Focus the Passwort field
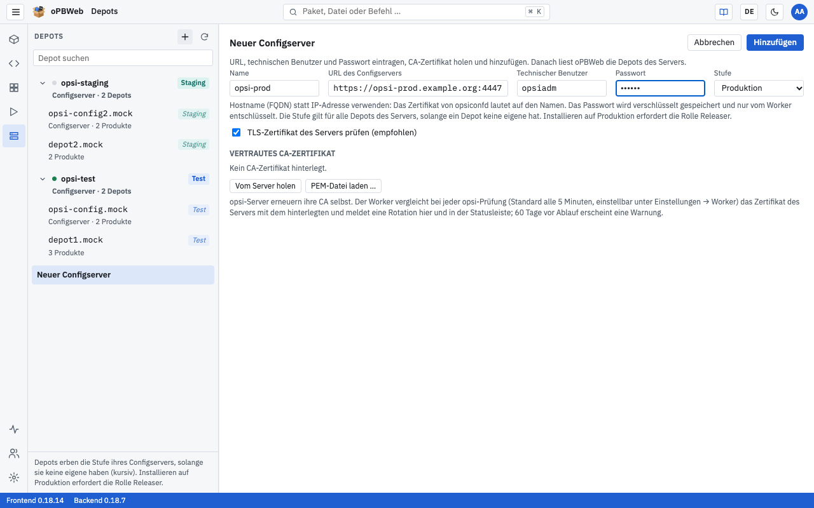 point(660,88)
